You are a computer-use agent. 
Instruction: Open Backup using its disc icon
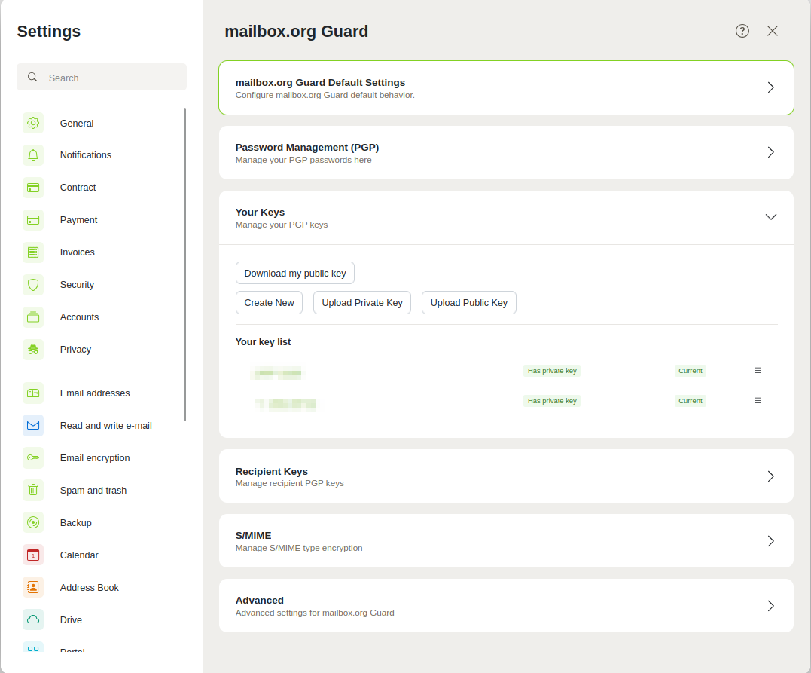point(33,522)
